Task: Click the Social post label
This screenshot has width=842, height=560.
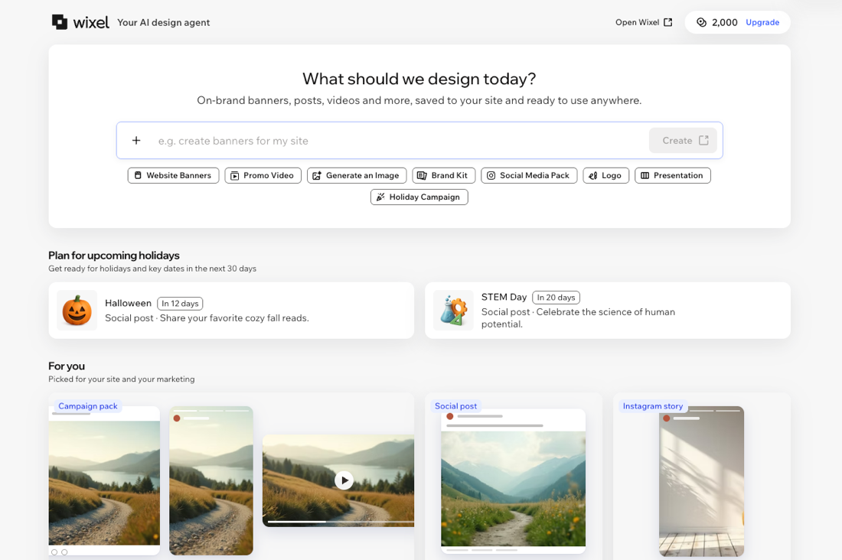Action: [x=455, y=406]
